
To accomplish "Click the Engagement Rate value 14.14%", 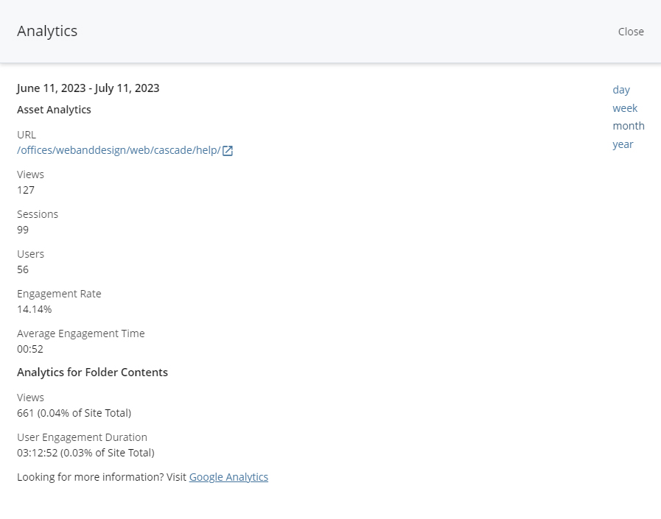I will pyautogui.click(x=35, y=309).
